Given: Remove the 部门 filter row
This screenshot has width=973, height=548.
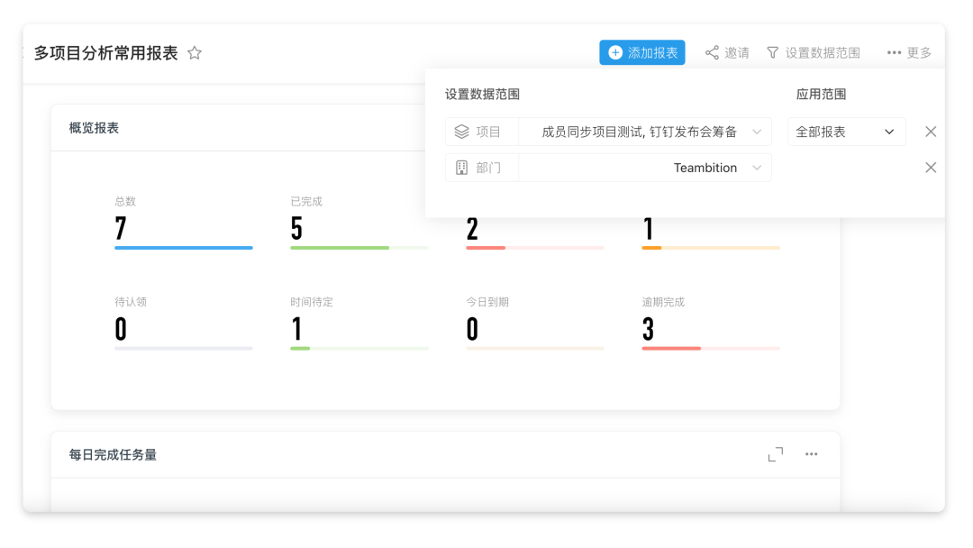Looking at the screenshot, I should (x=931, y=168).
